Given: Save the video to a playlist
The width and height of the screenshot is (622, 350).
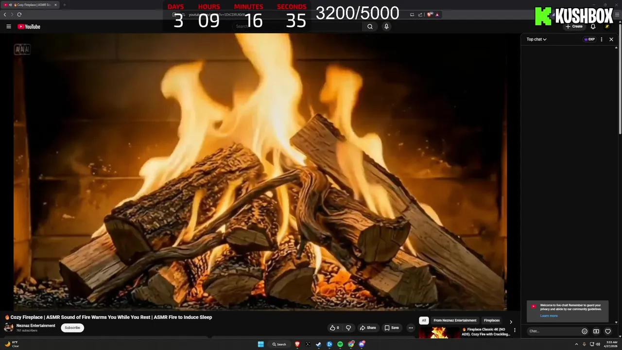Looking at the screenshot, I should coord(392,328).
